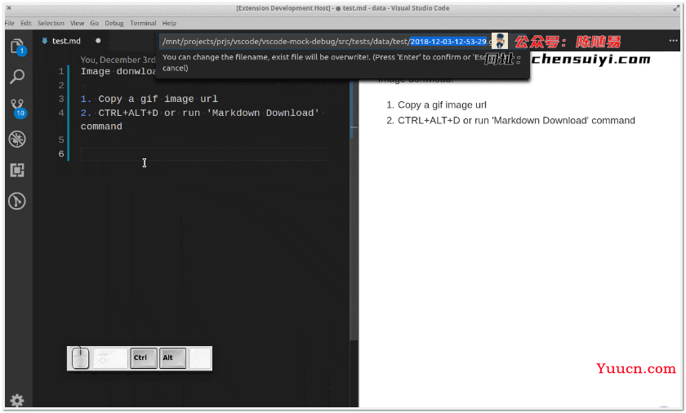Open the Extensions view icon

(x=17, y=170)
